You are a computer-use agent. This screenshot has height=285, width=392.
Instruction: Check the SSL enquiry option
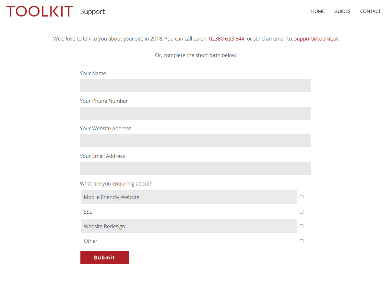pos(302,212)
